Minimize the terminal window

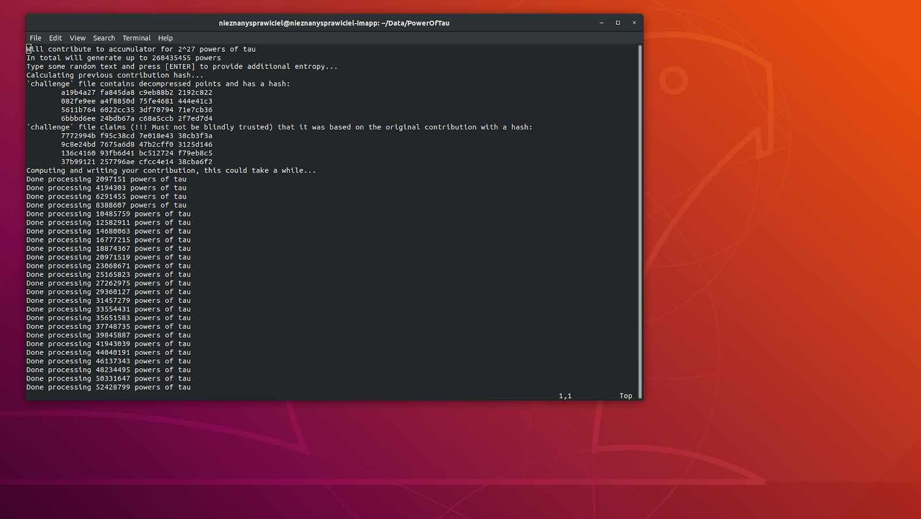coord(602,23)
